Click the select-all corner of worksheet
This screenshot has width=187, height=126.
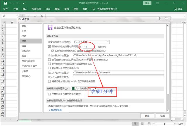tap(4, 22)
